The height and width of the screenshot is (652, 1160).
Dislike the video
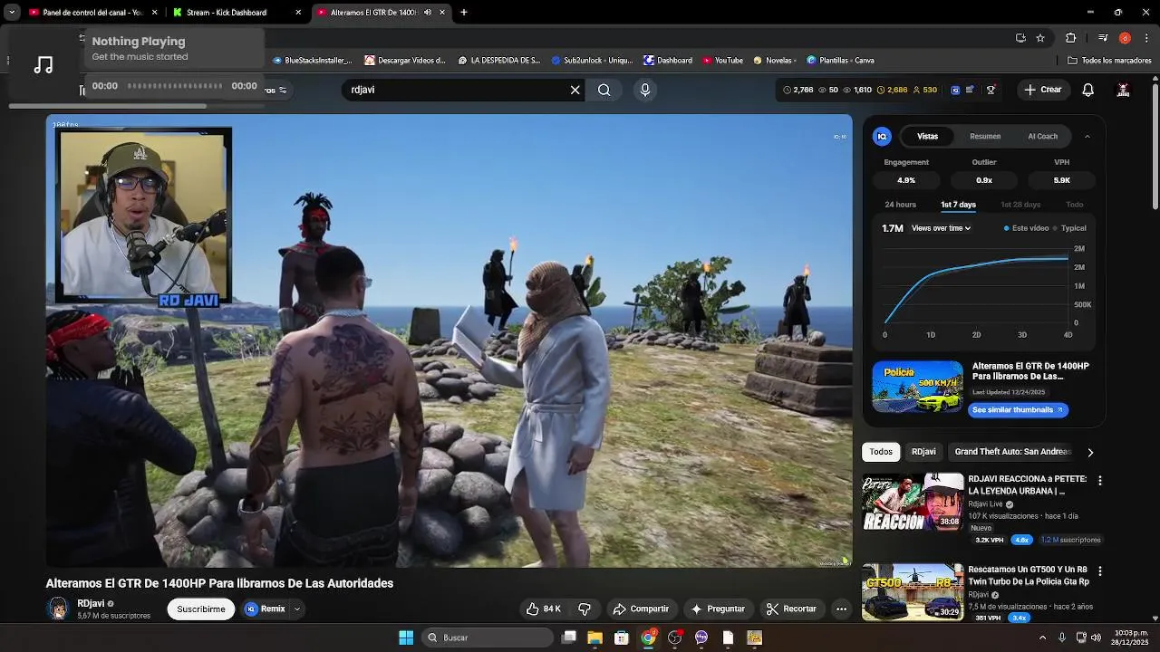click(585, 609)
